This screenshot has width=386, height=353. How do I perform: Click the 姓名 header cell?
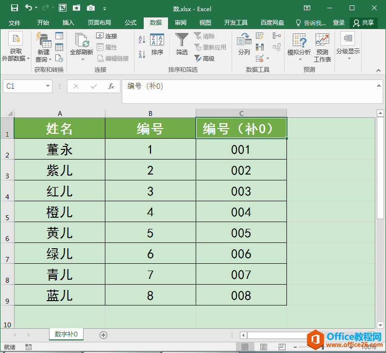[x=60, y=128]
